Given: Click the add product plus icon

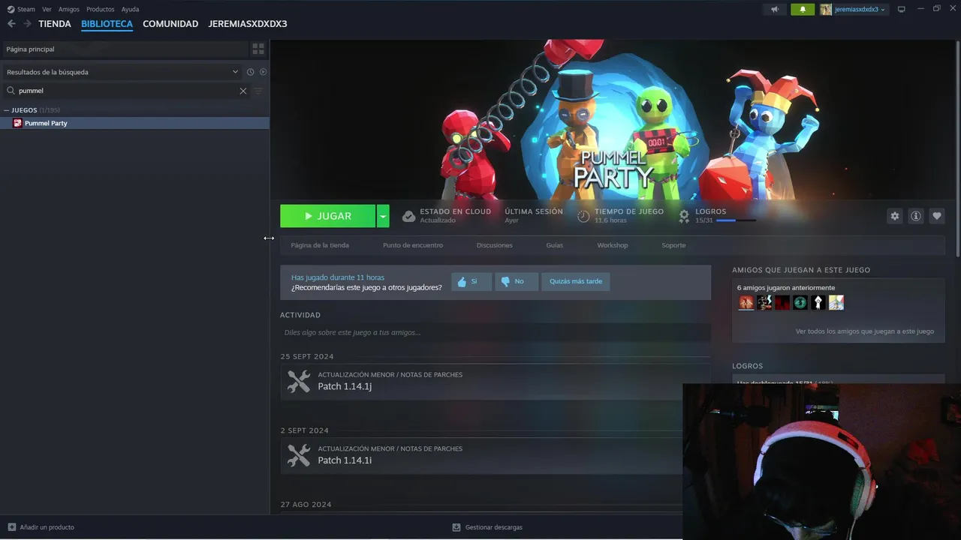Looking at the screenshot, I should [11, 527].
